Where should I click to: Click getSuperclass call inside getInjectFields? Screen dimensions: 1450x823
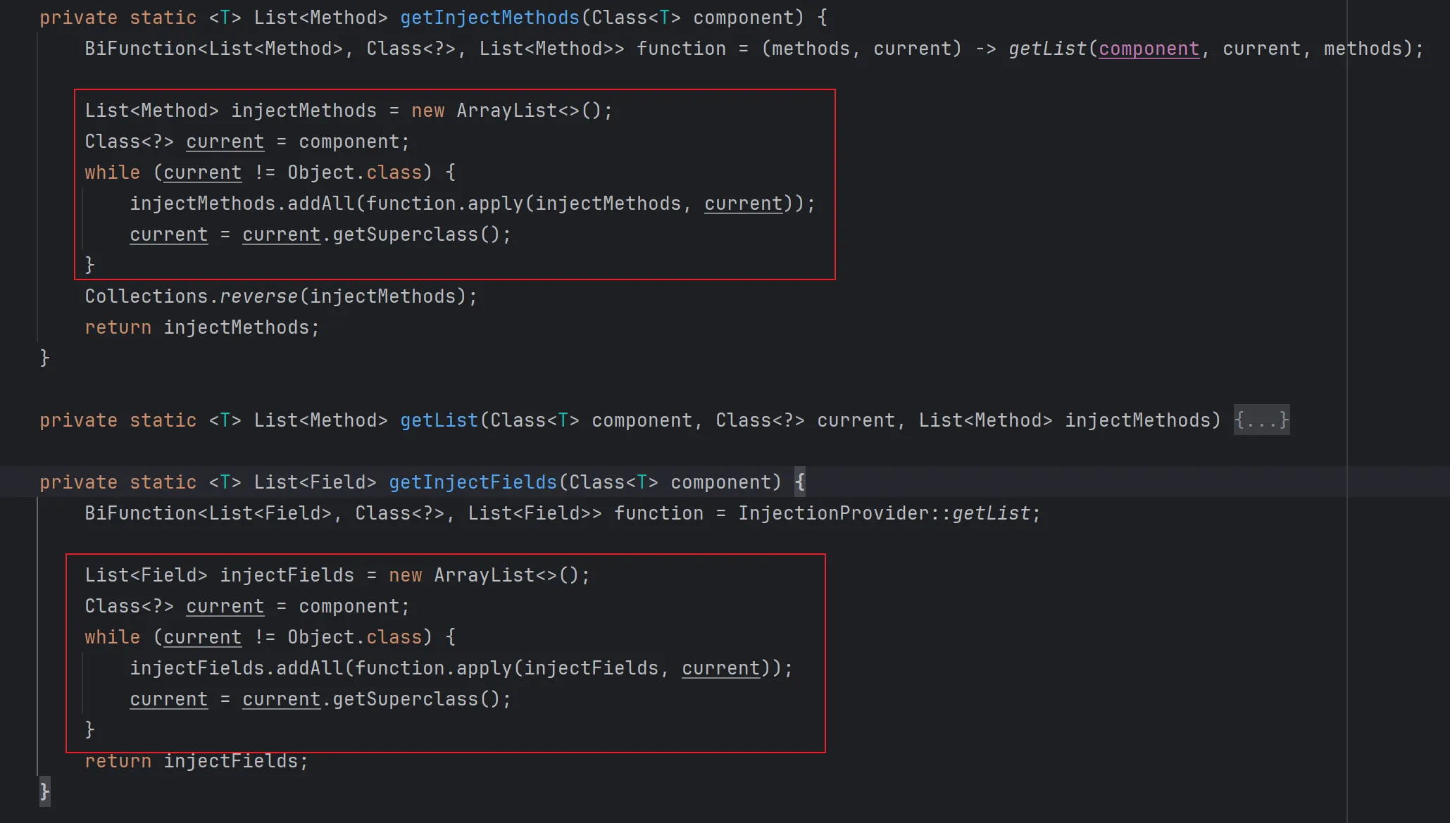(x=405, y=699)
